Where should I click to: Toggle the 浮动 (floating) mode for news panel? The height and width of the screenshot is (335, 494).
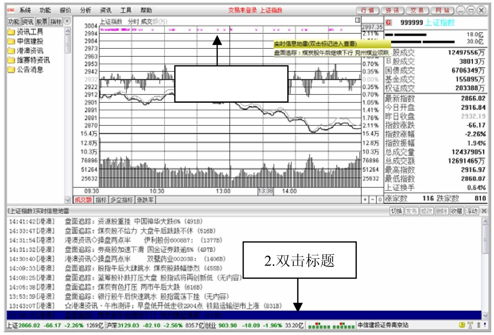(x=472, y=211)
